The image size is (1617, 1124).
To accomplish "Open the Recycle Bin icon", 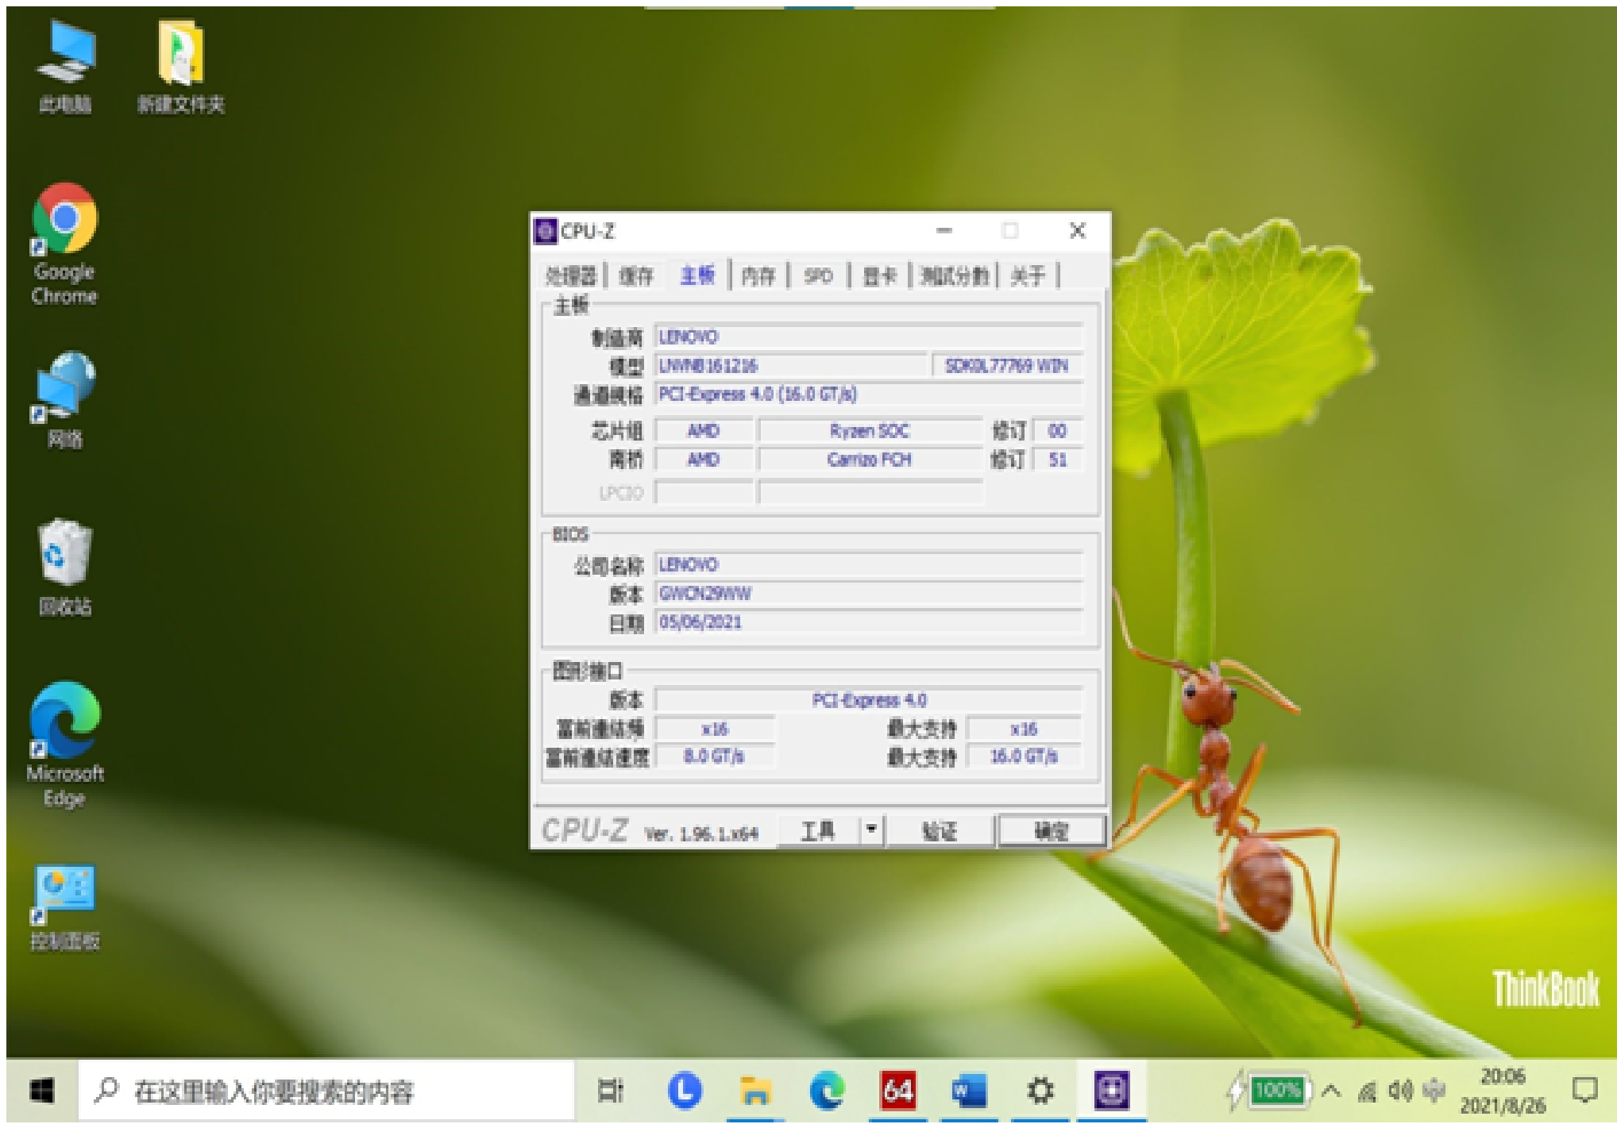I will point(64,568).
